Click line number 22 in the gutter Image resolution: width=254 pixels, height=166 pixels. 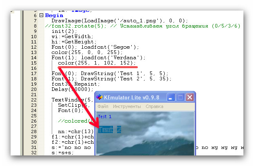coord(34,100)
